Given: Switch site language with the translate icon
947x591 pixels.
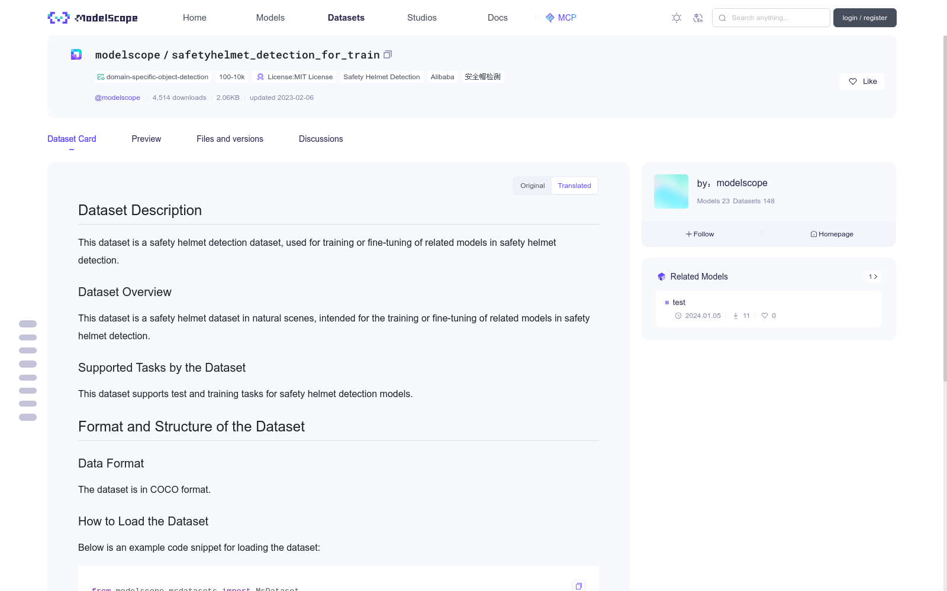Looking at the screenshot, I should [698, 18].
